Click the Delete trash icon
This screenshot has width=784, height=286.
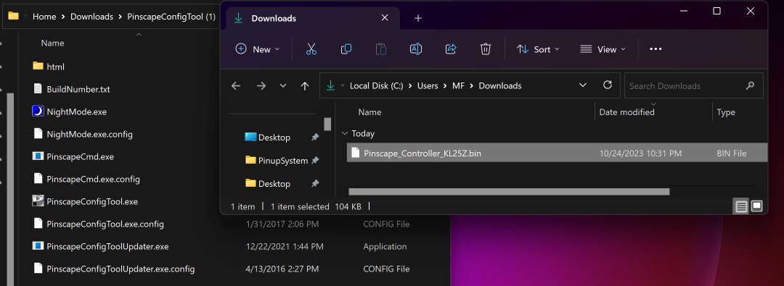tap(485, 49)
